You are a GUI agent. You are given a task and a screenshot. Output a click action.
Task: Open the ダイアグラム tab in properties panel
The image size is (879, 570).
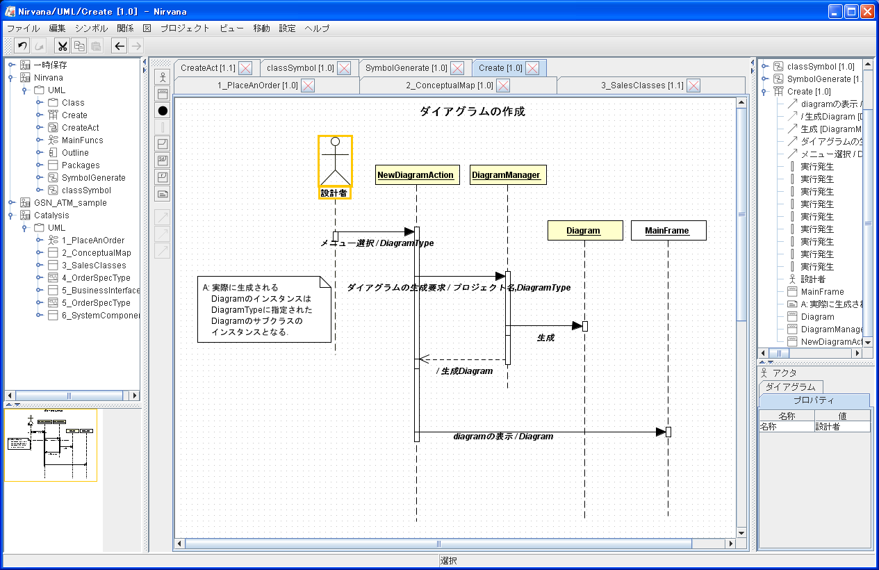[x=791, y=387]
